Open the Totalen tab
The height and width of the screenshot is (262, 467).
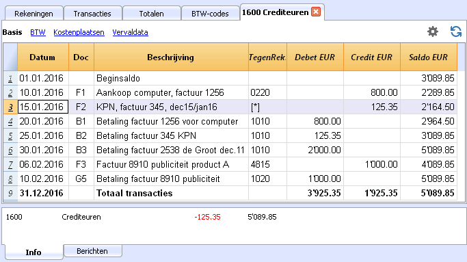151,14
